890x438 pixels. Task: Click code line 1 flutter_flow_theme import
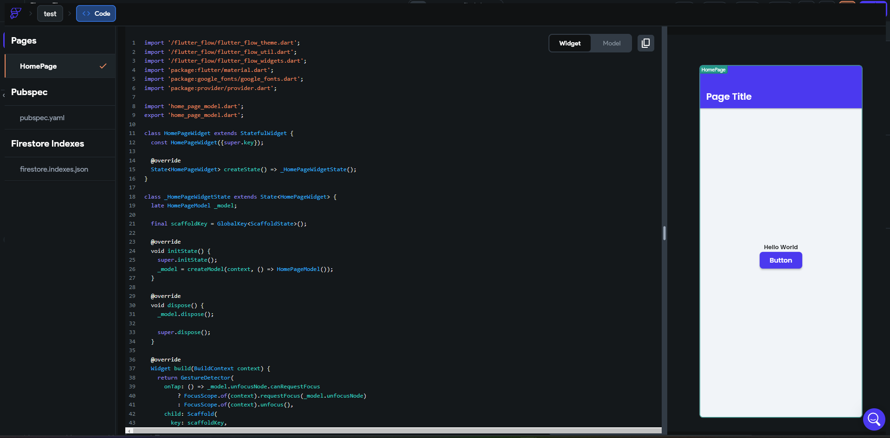click(x=222, y=43)
